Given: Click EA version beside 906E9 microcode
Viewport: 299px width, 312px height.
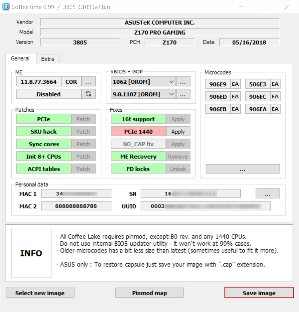Looking at the screenshot, I should tap(235, 84).
